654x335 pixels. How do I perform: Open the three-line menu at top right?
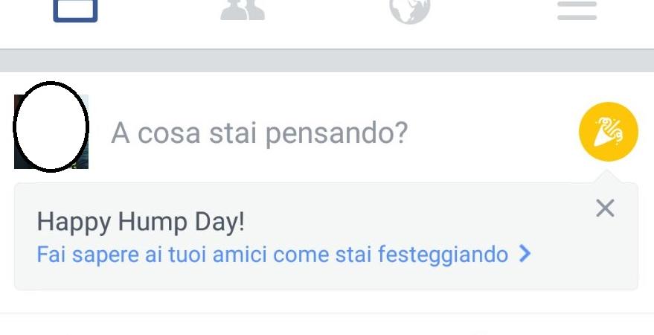pos(577,10)
